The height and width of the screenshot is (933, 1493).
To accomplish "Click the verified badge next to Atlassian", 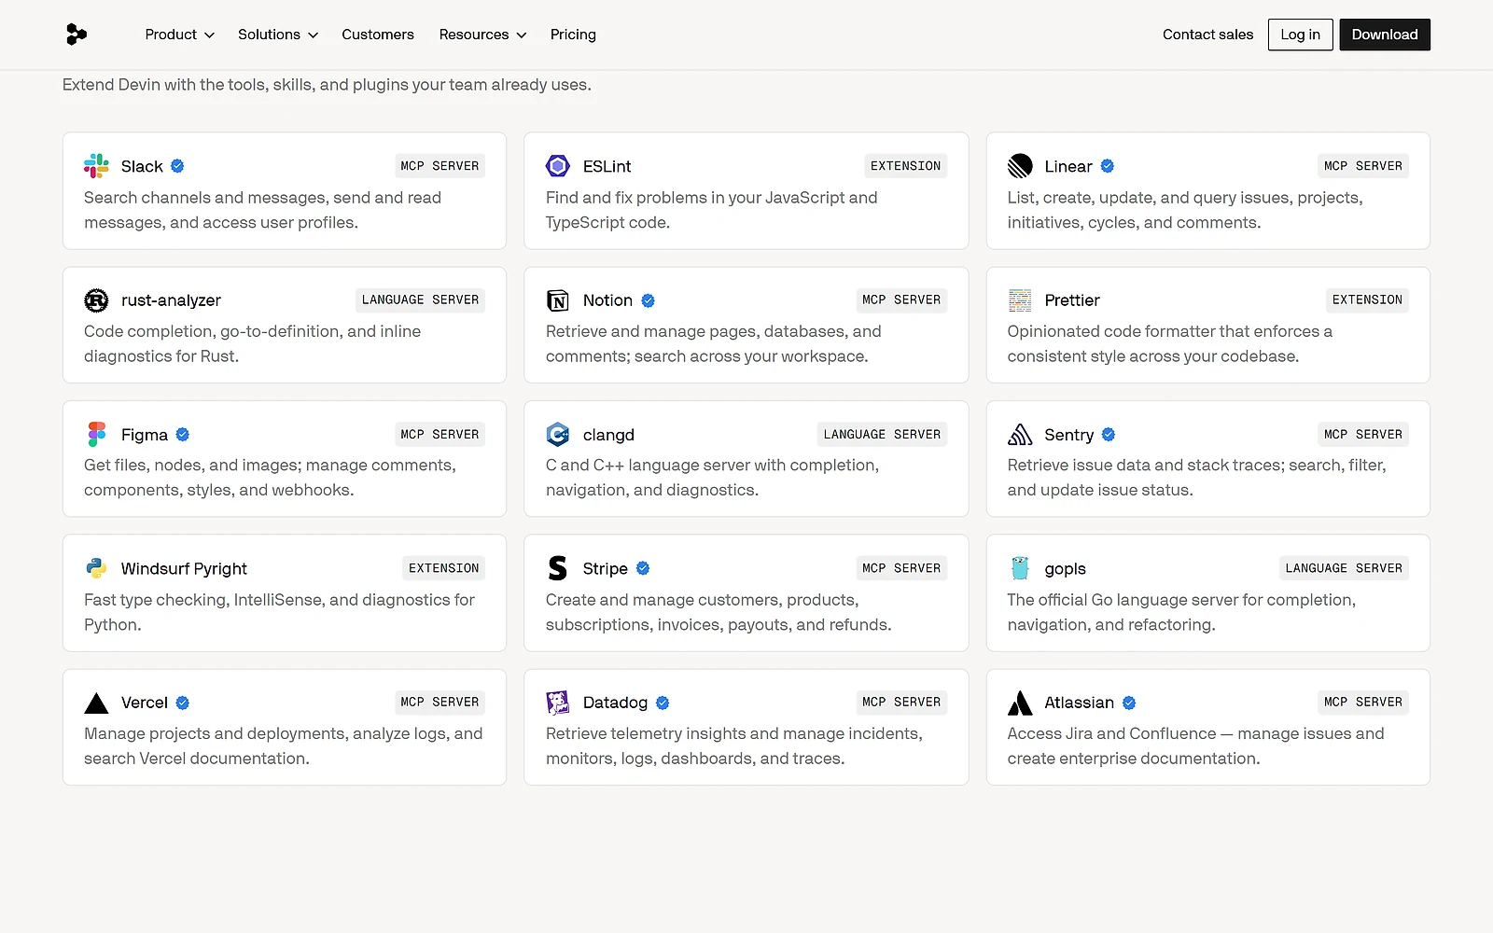I will [x=1129, y=703].
